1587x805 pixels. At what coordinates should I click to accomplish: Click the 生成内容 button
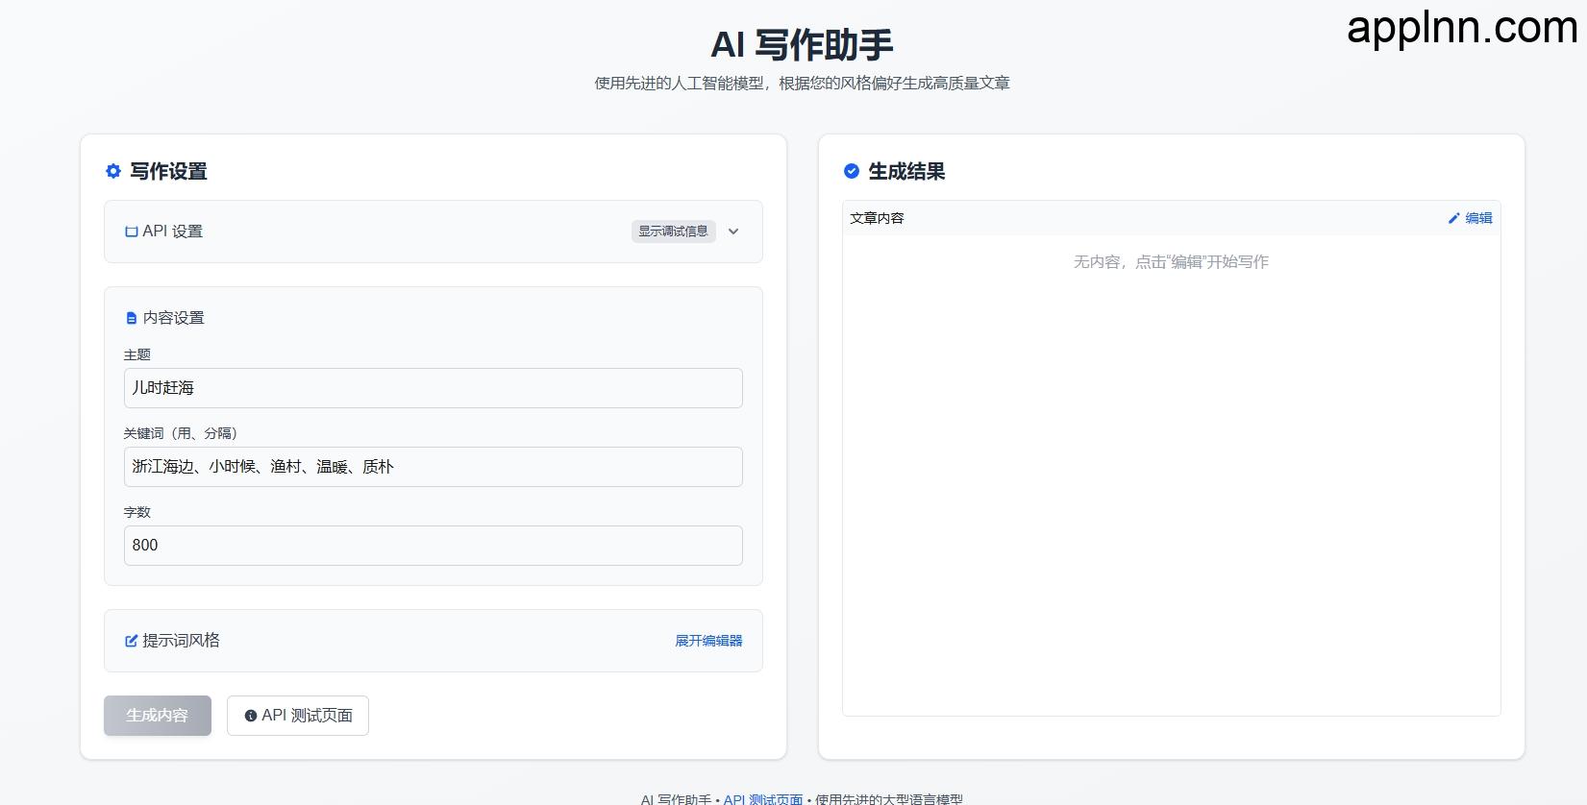point(158,716)
